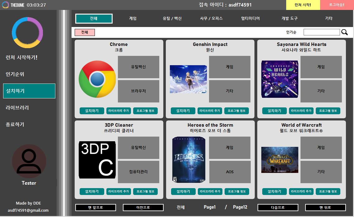
Task: Jump to last page with 맨 뒤로
Action: click(325, 208)
